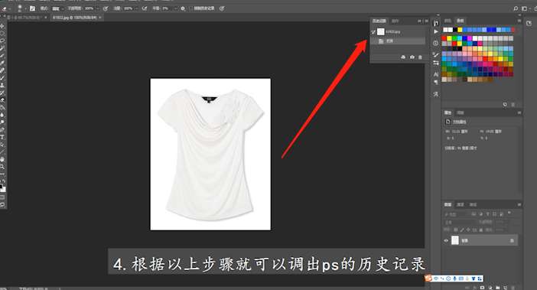Select the Zoom tool

(2, 167)
